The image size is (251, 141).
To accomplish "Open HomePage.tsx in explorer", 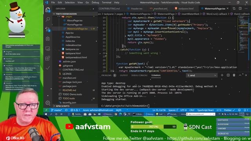I will [75, 25].
